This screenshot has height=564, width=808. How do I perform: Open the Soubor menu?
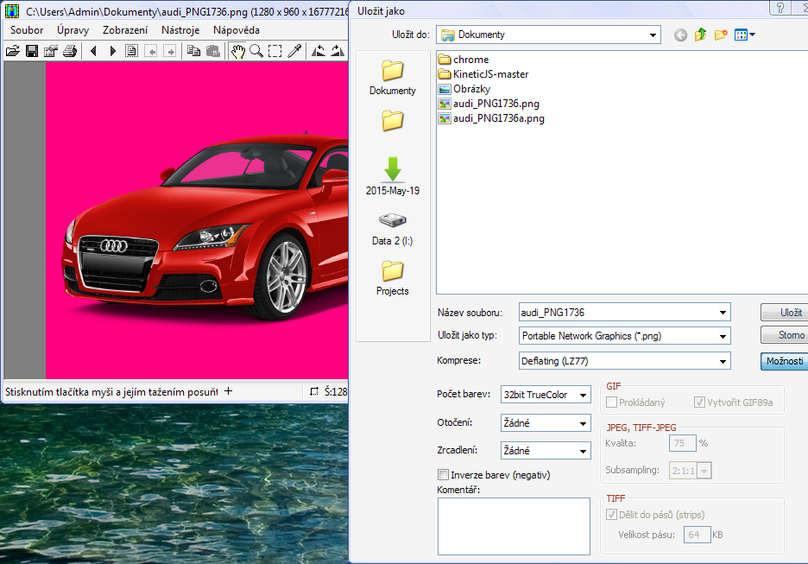pyautogui.click(x=27, y=30)
